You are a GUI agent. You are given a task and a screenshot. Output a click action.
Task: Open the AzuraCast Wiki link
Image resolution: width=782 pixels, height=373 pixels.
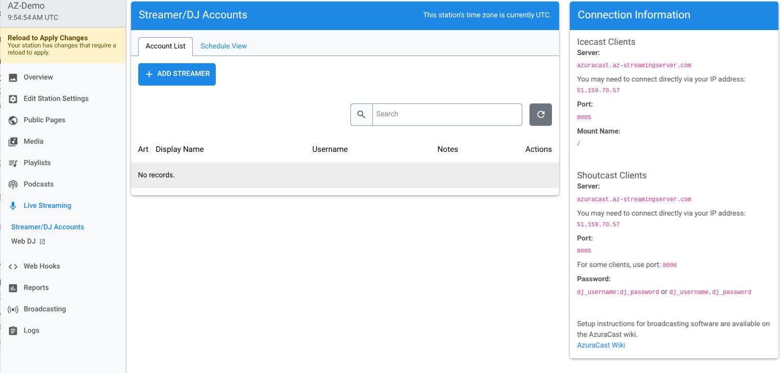[x=601, y=345]
